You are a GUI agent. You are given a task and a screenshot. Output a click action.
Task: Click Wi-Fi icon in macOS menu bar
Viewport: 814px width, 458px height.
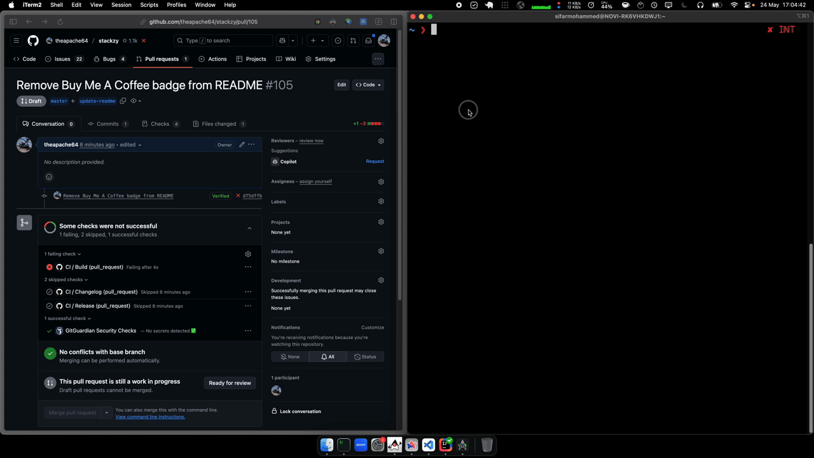[735, 5]
